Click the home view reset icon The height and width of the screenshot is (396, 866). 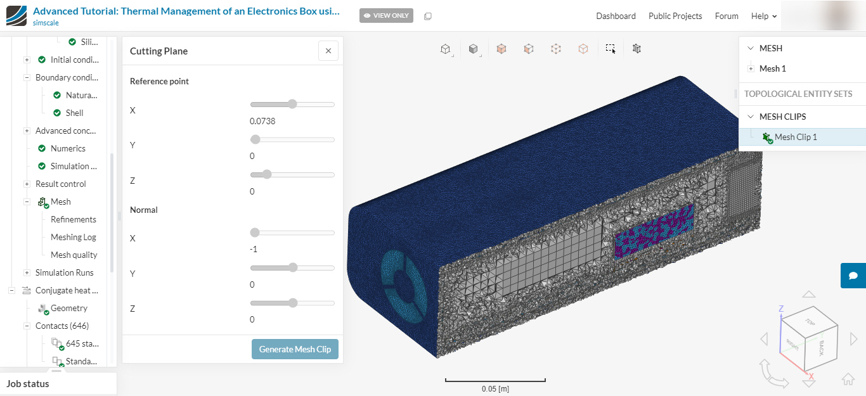pos(848,380)
